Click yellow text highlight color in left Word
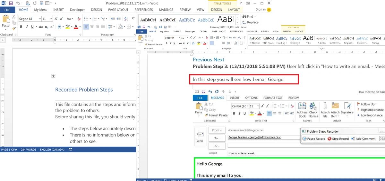385x181 pixels. (67, 27)
